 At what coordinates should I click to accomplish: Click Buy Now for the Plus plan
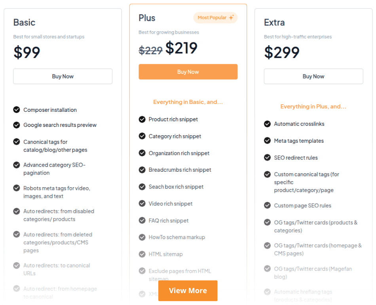(188, 72)
